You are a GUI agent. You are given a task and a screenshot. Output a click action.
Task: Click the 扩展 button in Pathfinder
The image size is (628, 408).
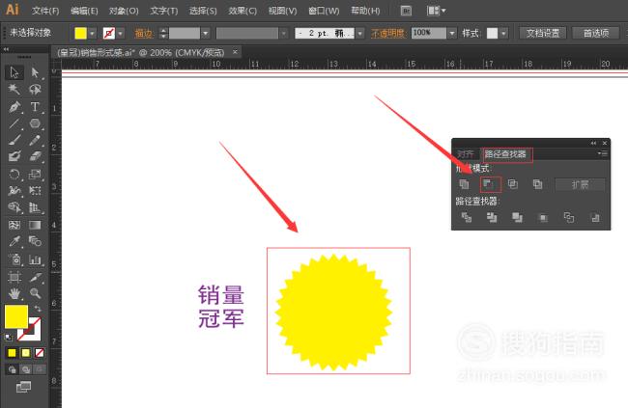coord(580,185)
